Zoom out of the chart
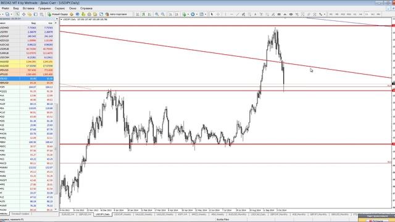 163,14
